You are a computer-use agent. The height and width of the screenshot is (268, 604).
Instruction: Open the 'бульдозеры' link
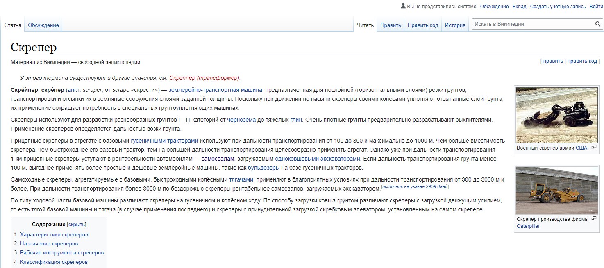pos(264,168)
